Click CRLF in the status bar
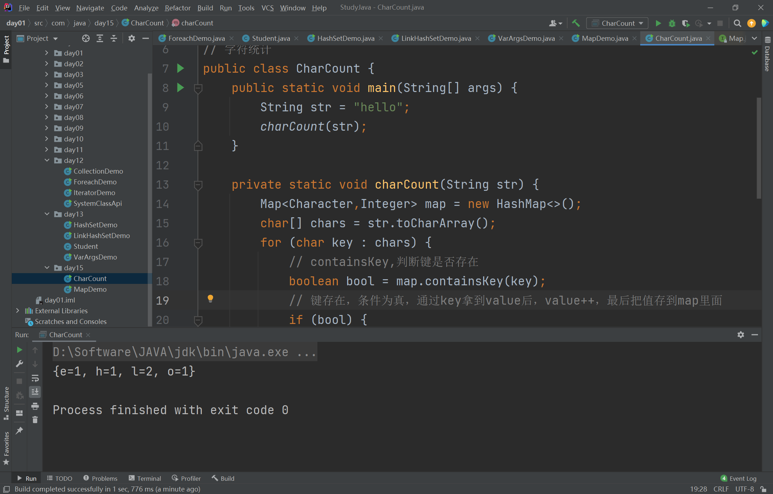The image size is (773, 494). tap(721, 489)
